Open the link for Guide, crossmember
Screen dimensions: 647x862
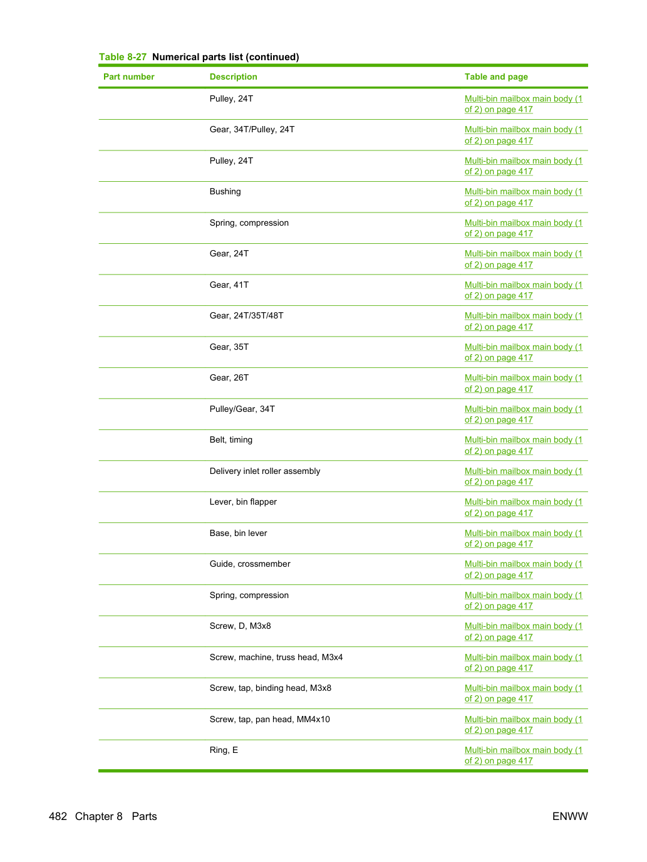pyautogui.click(x=523, y=570)
